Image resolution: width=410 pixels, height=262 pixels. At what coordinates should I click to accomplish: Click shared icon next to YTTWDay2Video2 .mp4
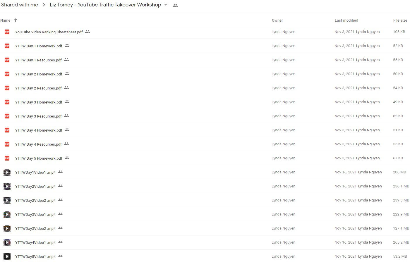[x=60, y=200]
